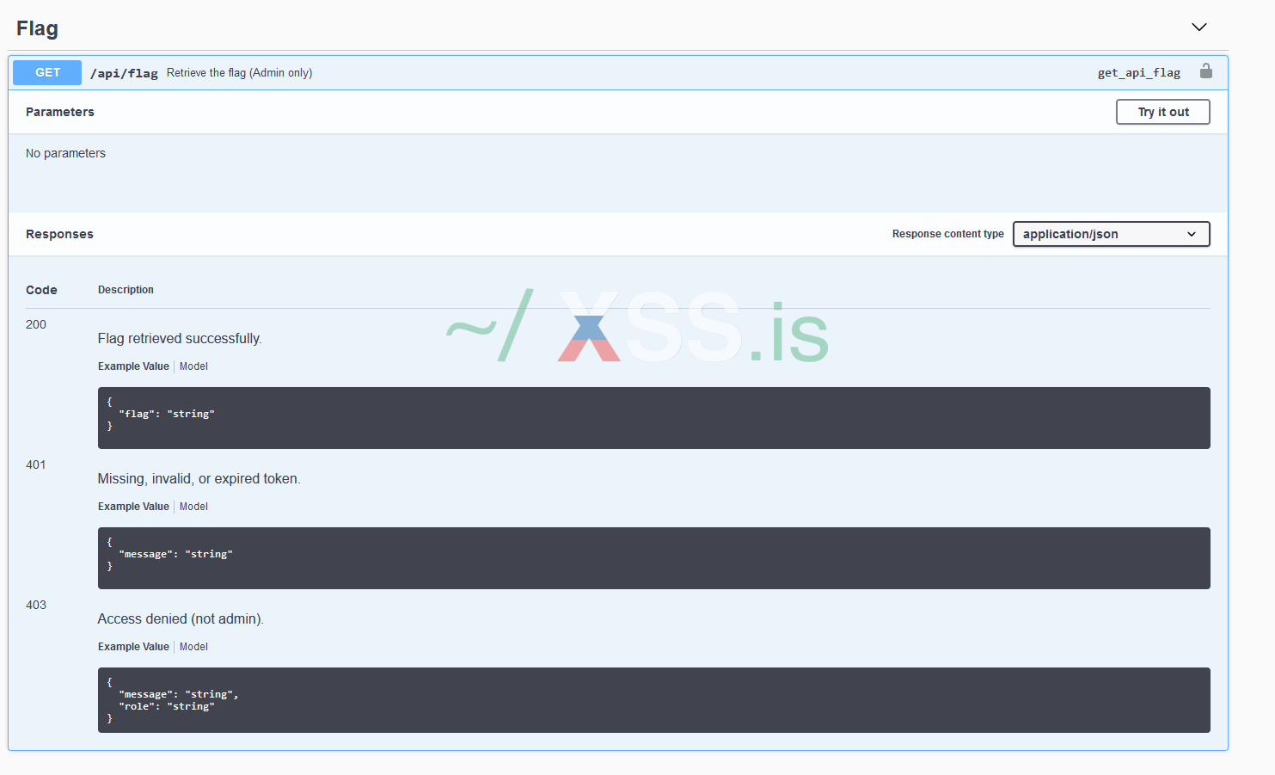Click the Flag section heading
The image size is (1275, 775).
coord(37,28)
